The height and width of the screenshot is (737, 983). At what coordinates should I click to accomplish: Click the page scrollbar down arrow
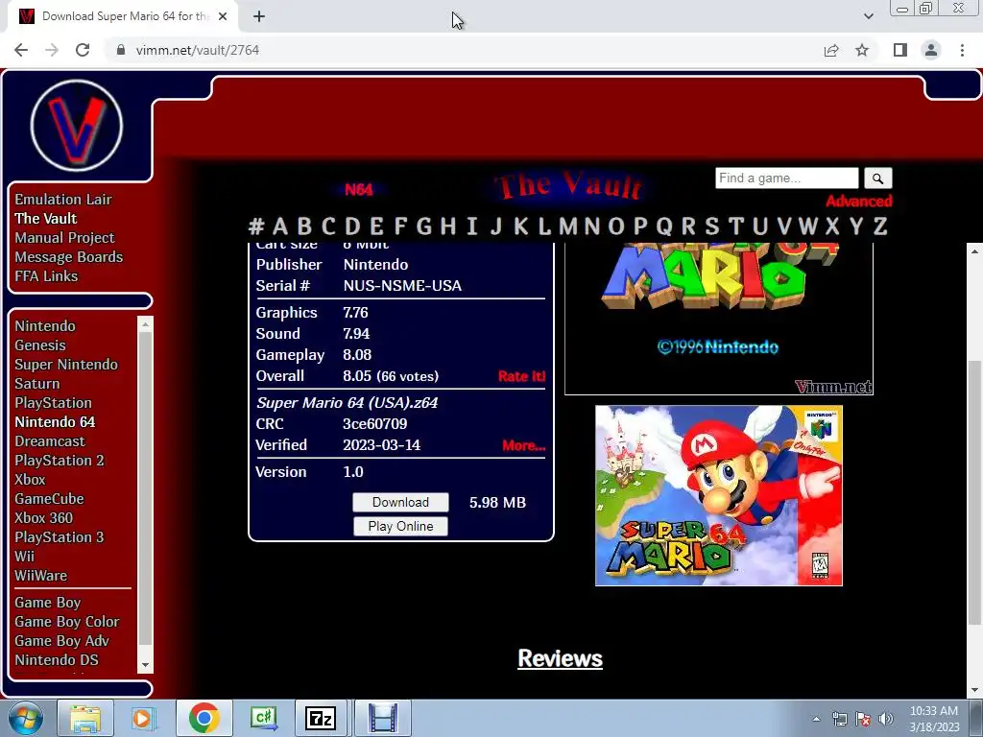pos(974,691)
